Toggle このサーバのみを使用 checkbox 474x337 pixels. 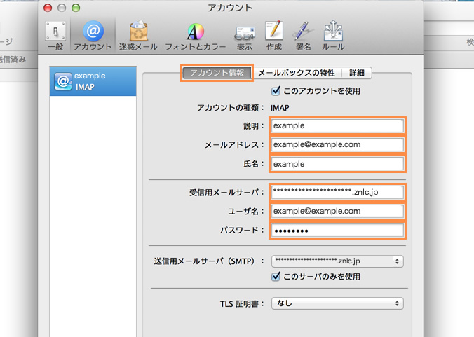click(276, 276)
